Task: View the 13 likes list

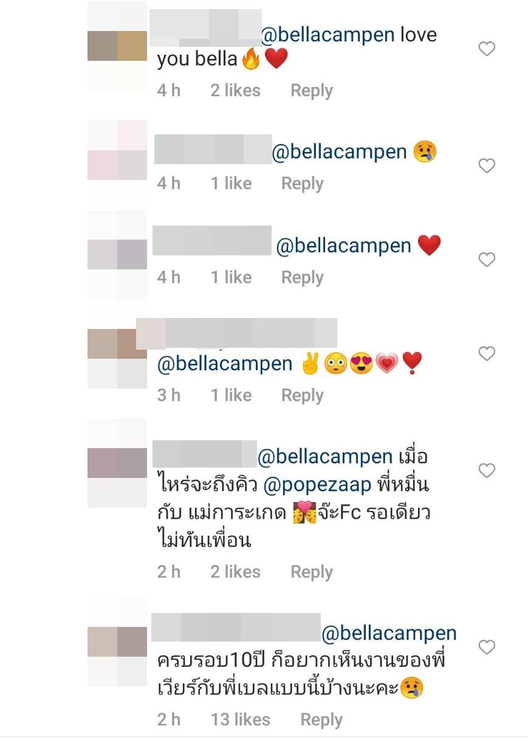Action: pos(241,720)
